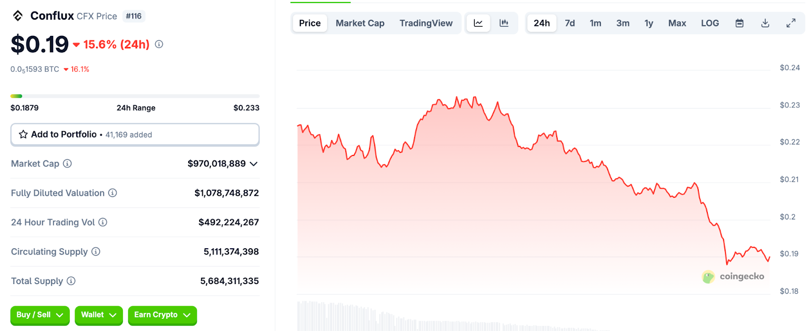This screenshot has width=809, height=331.
Task: Open the Wallet dropdown
Action: [x=99, y=315]
